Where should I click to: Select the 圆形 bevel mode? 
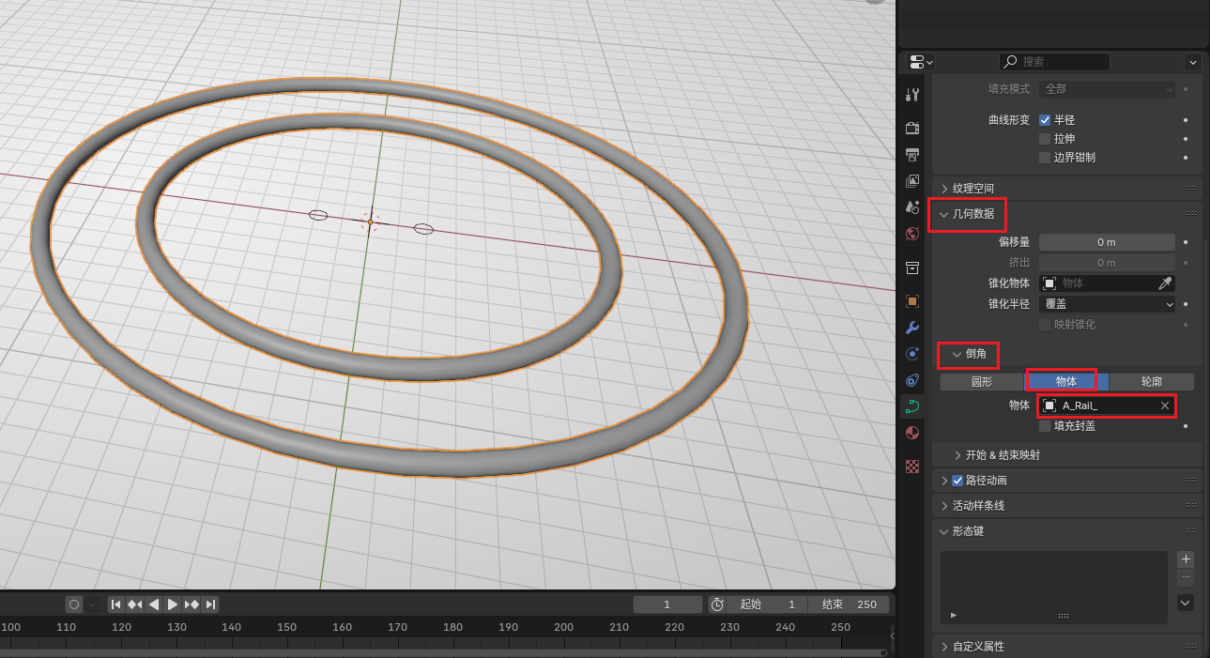pos(982,382)
